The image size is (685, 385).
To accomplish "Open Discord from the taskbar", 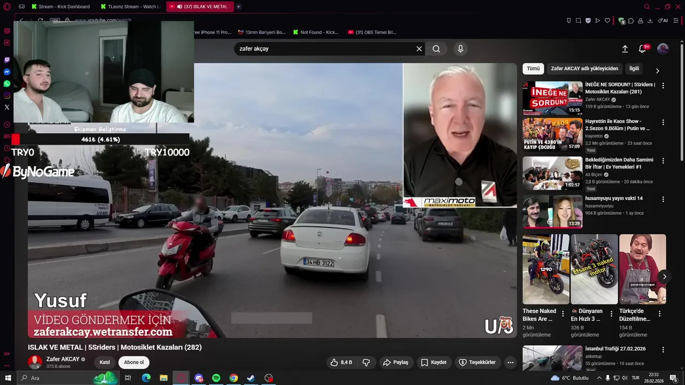I will pos(199,378).
